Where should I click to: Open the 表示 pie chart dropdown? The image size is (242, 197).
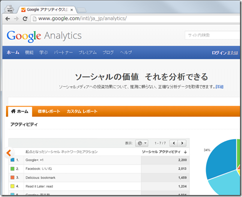tap(141, 143)
